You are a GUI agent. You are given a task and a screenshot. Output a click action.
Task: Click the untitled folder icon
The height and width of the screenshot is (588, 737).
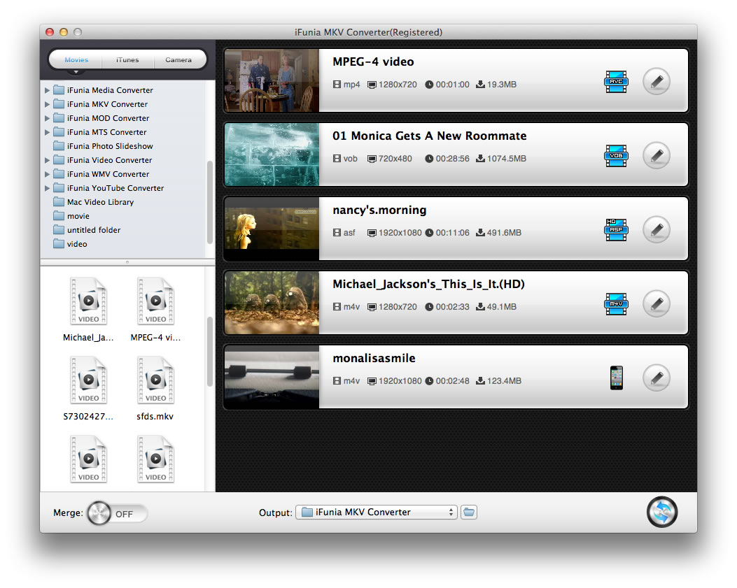click(x=59, y=229)
